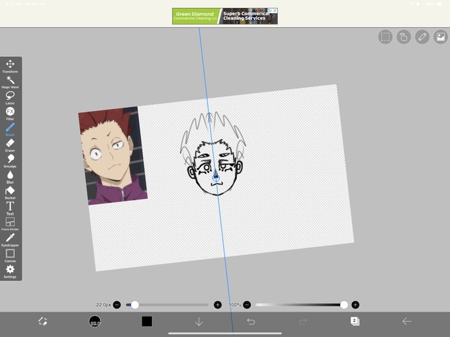Decrease brush size with minus button

(117, 305)
